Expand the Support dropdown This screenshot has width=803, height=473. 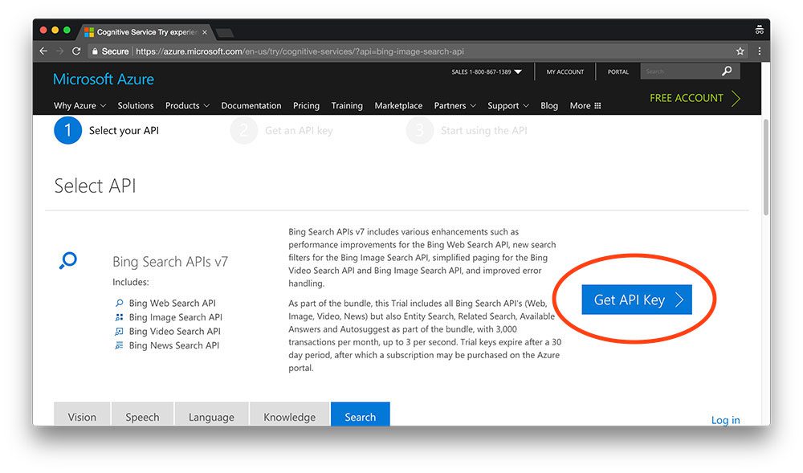[x=508, y=105]
